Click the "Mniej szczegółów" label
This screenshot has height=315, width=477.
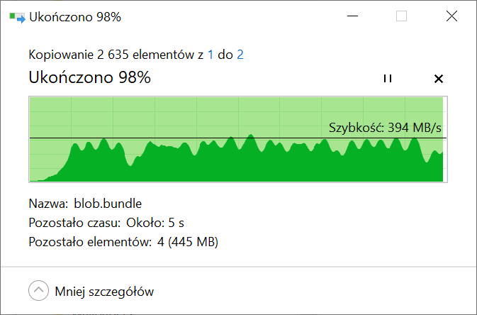pos(104,292)
